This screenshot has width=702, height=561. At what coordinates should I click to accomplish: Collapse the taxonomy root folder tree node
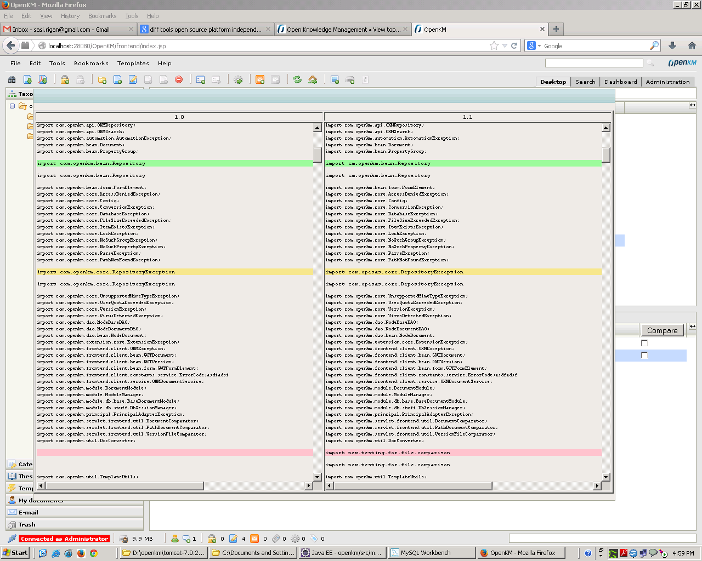point(12,106)
